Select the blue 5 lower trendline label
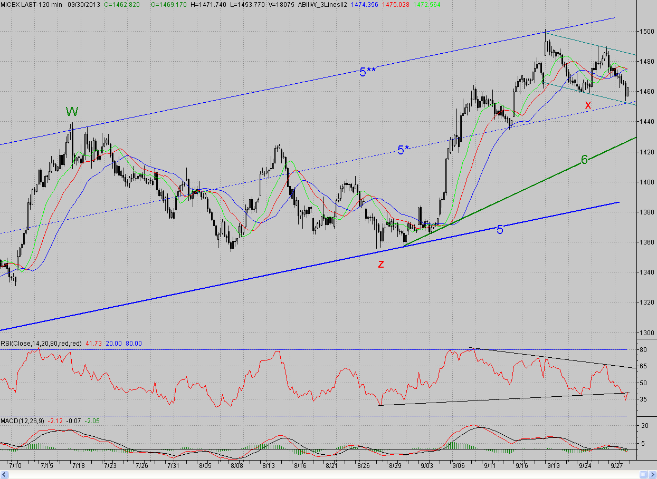This screenshot has width=657, height=479. pos(500,229)
